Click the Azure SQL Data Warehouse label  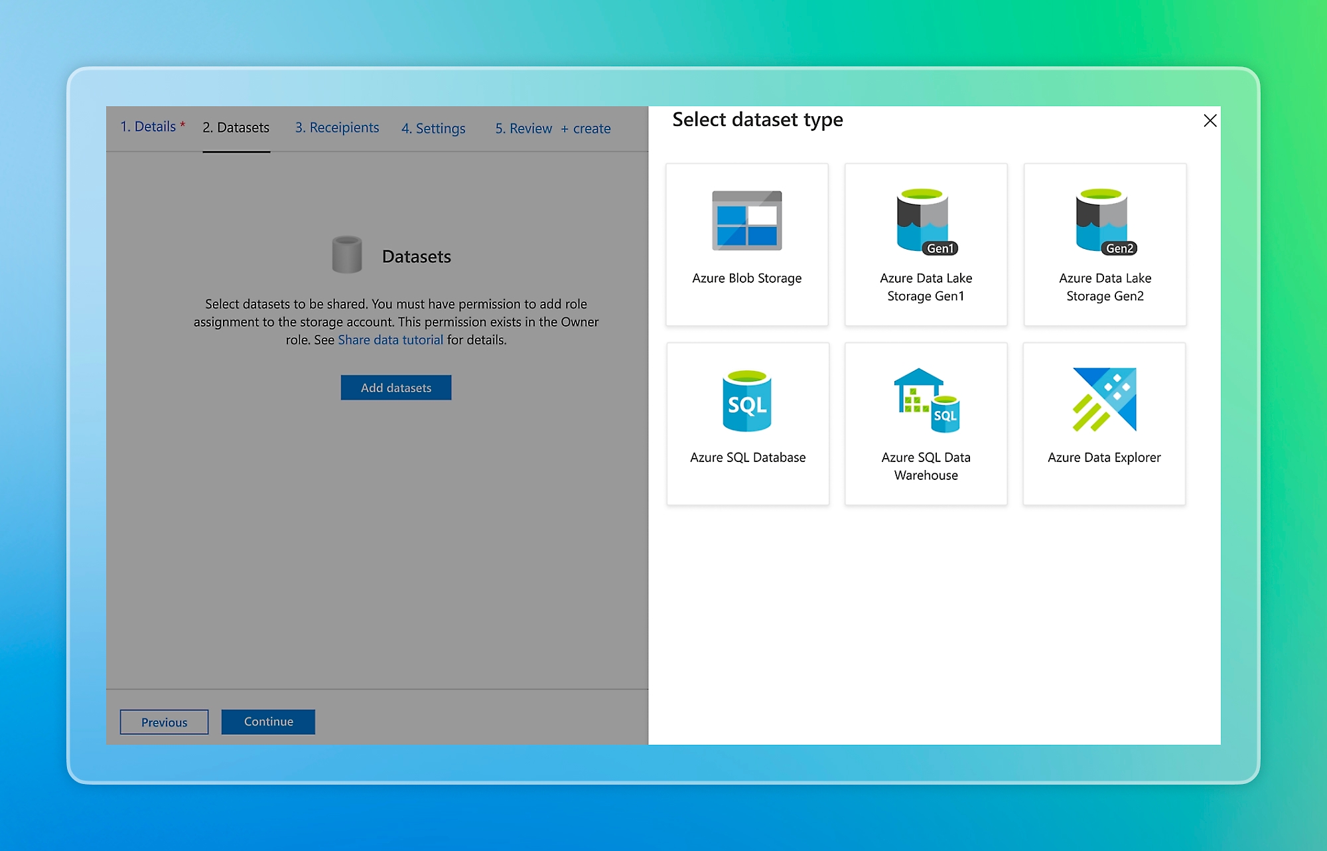click(x=926, y=466)
